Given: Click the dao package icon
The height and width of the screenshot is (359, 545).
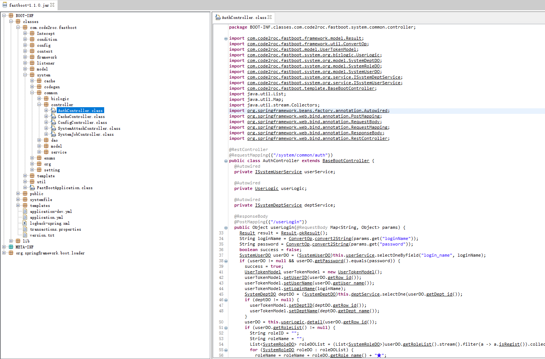Looking at the screenshot, I should coord(46,140).
